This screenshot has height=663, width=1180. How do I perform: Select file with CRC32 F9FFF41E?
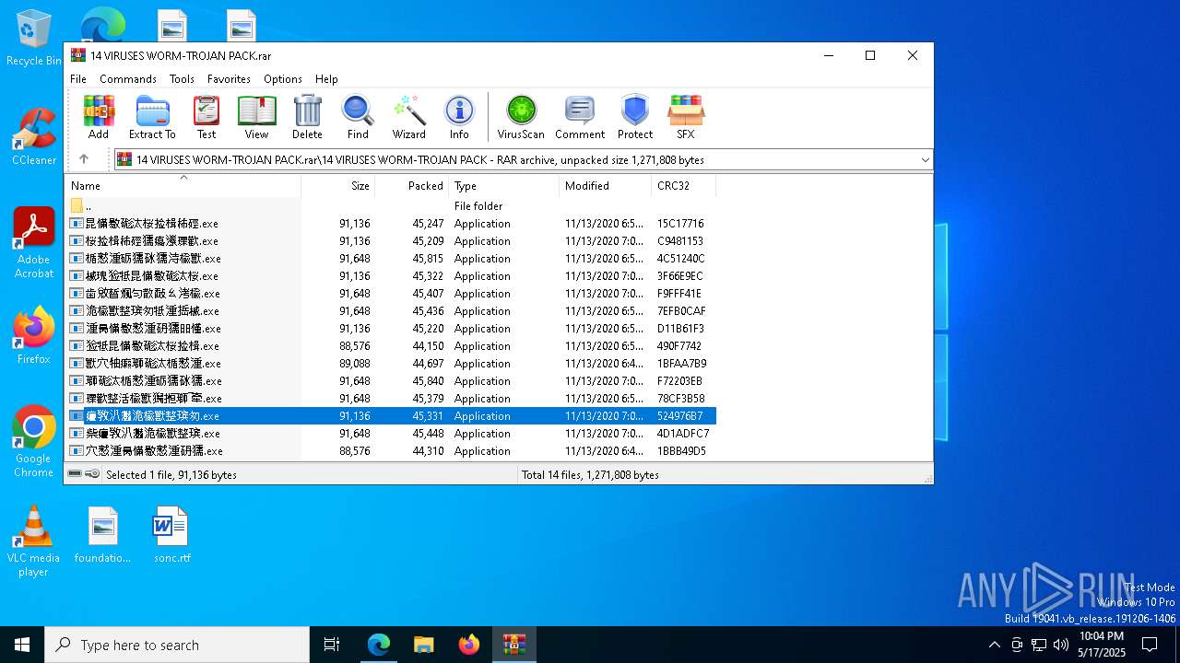(x=391, y=294)
